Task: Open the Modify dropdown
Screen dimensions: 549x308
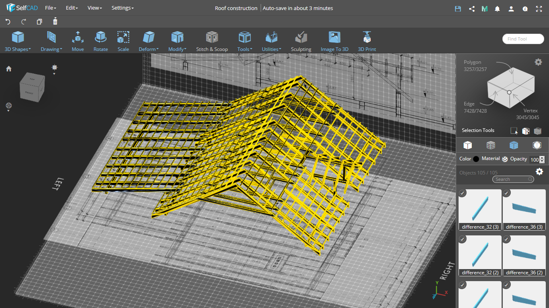Action: tap(177, 42)
